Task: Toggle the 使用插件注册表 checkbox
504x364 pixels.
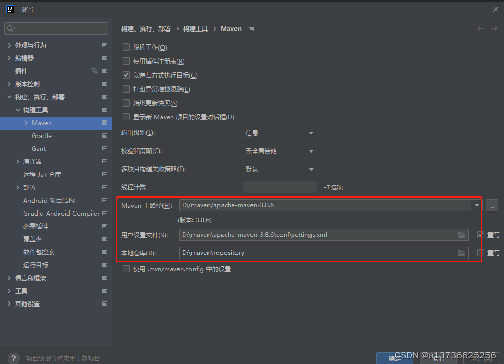Action: click(x=126, y=61)
